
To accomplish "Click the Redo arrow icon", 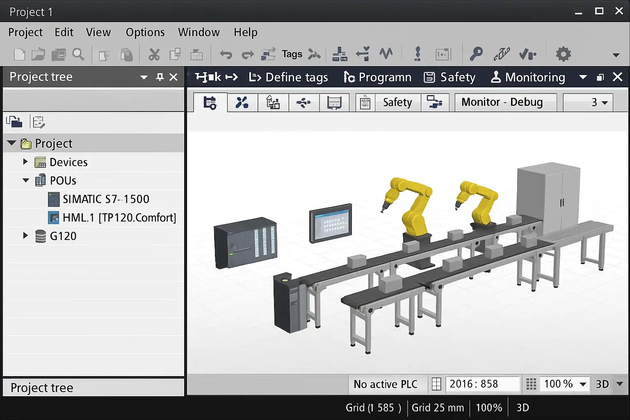I will tap(247, 54).
